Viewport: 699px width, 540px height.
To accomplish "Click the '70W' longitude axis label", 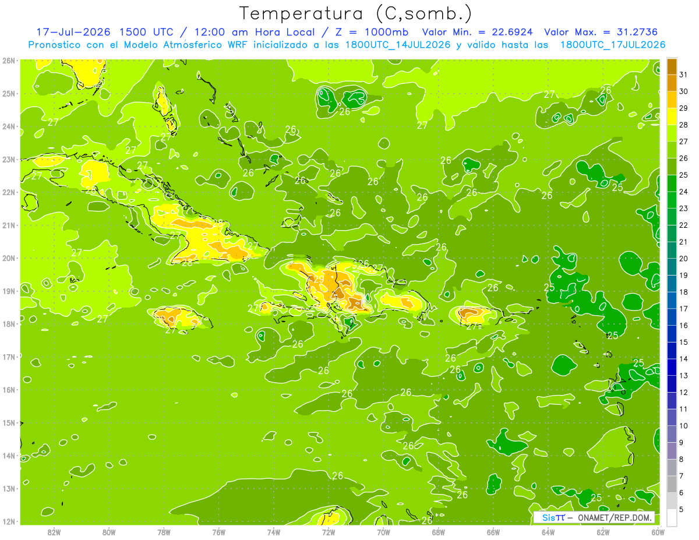I will tap(383, 532).
